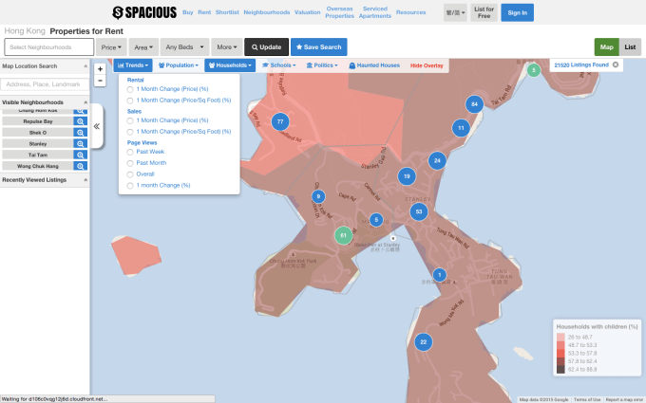Open the cluster marker labeled 77
The height and width of the screenshot is (403, 646).
279,121
